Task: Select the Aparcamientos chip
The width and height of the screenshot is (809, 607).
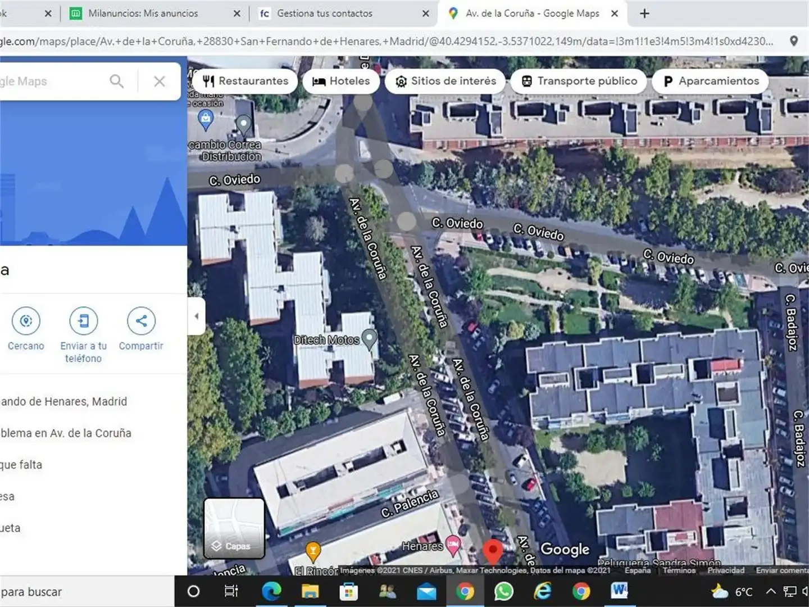Action: pos(711,81)
